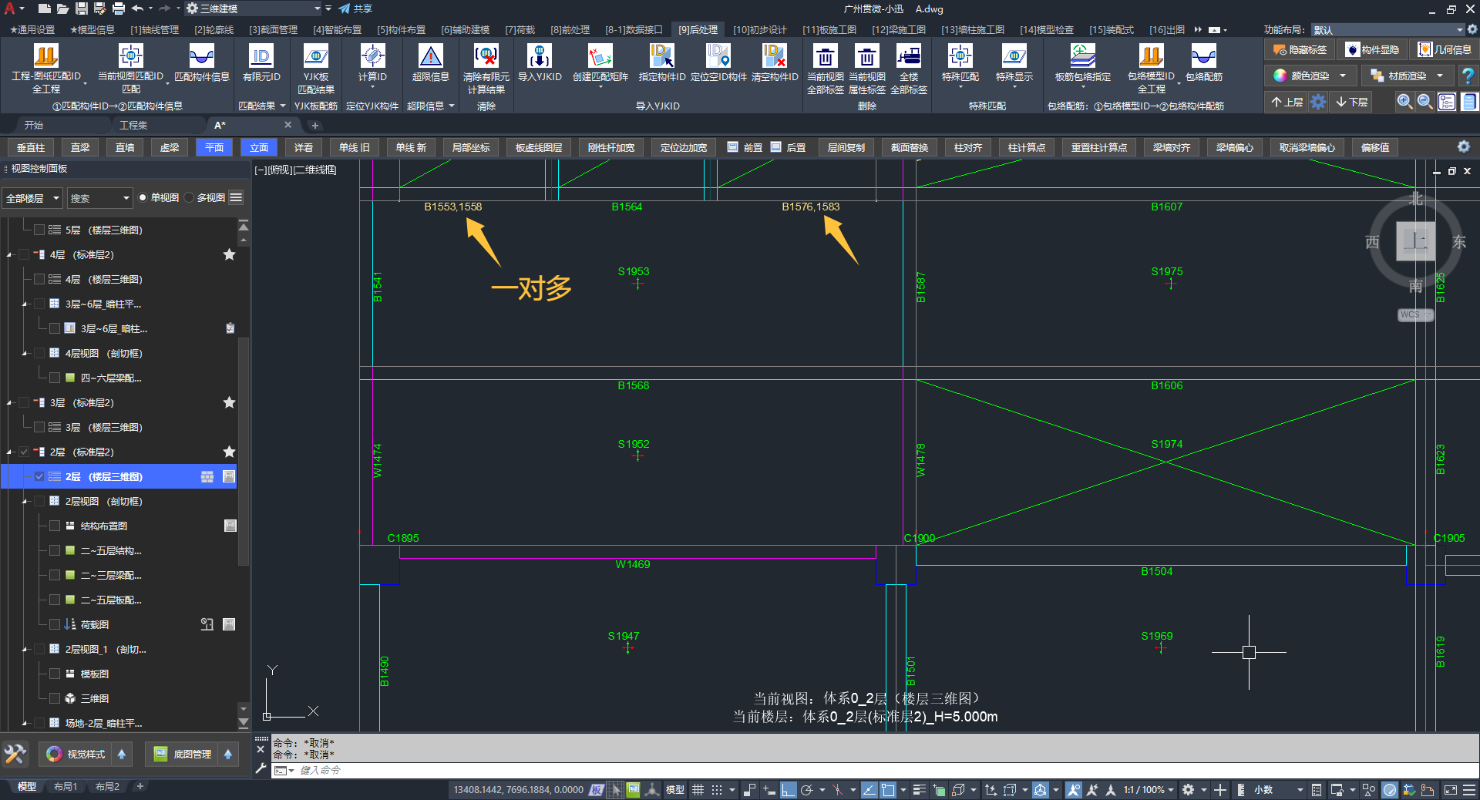This screenshot has height=800, width=1480.
Task: Click the 清空构件ID icon
Action: point(774,55)
